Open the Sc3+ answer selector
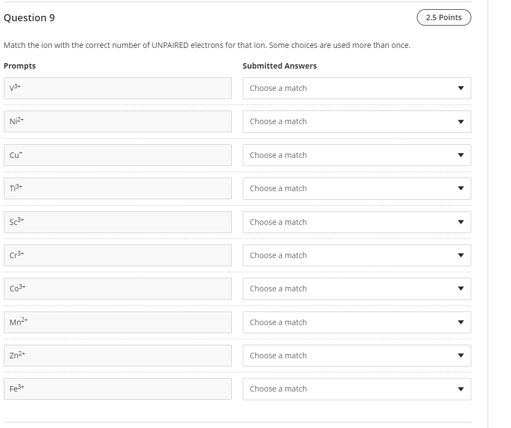Image resolution: width=511 pixels, height=428 pixels. point(356,222)
